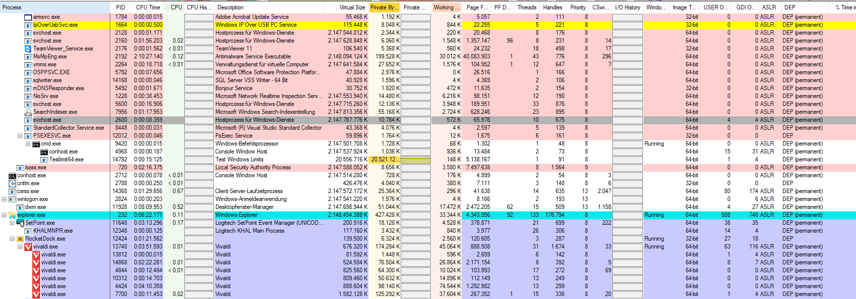The image size is (856, 299).
Task: Sort by the PID column header
Action: point(121,7)
